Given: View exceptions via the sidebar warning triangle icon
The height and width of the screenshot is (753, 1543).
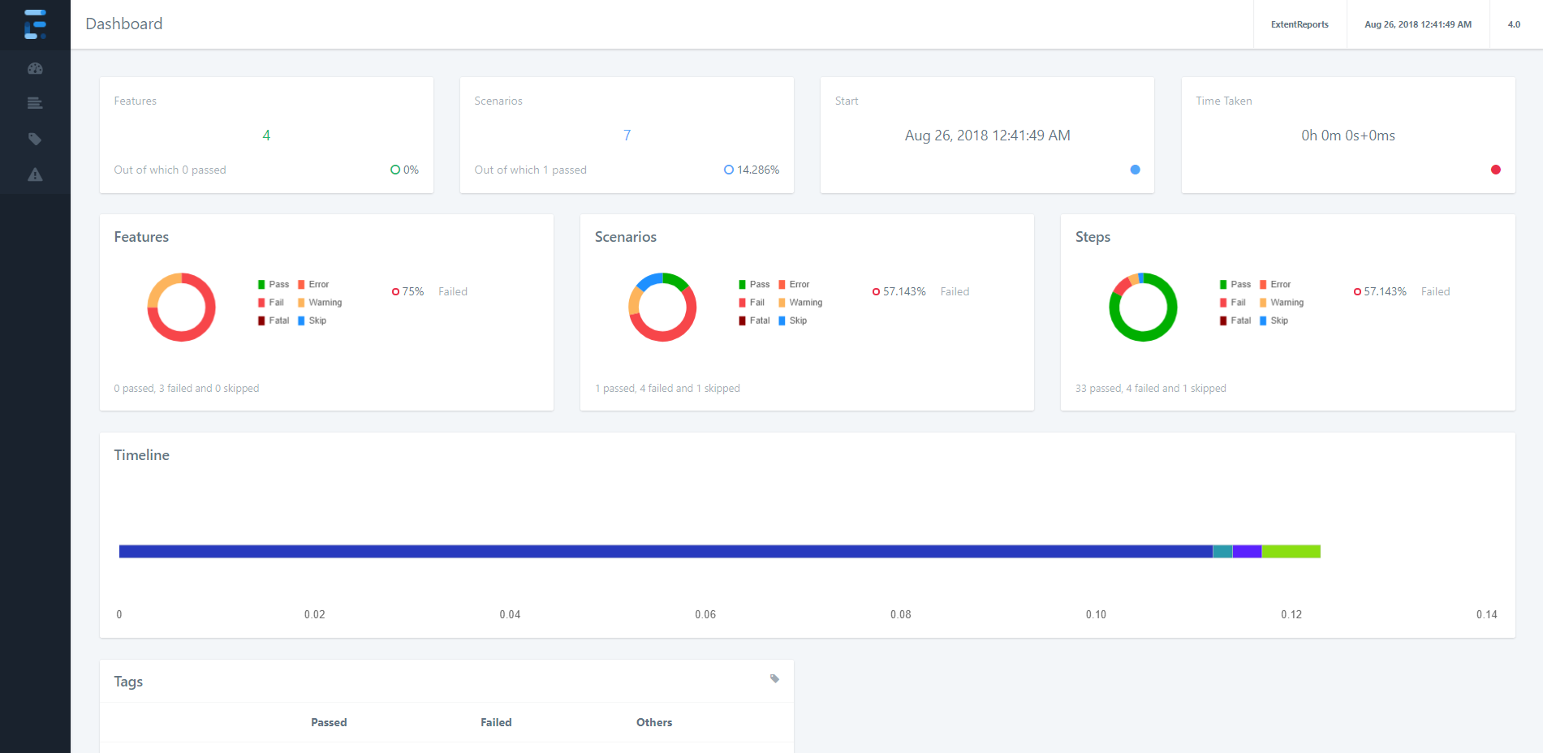Looking at the screenshot, I should (35, 174).
